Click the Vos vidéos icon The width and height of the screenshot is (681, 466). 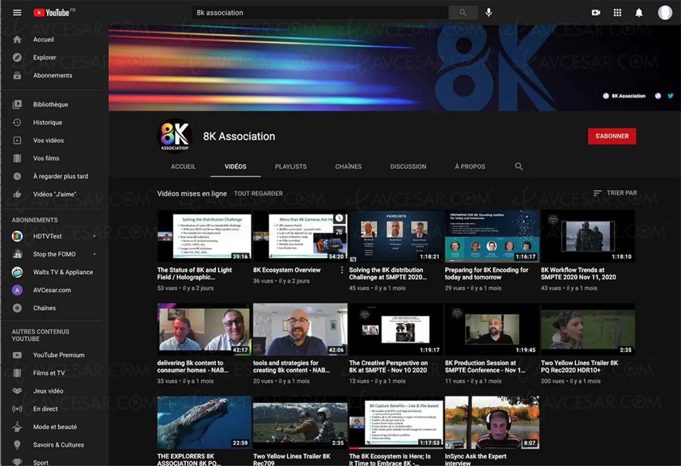coord(17,140)
